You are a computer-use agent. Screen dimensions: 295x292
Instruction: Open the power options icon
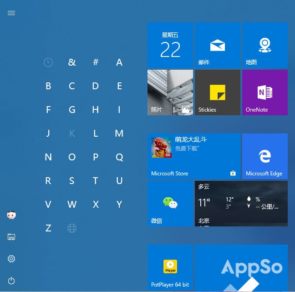pos(11,281)
